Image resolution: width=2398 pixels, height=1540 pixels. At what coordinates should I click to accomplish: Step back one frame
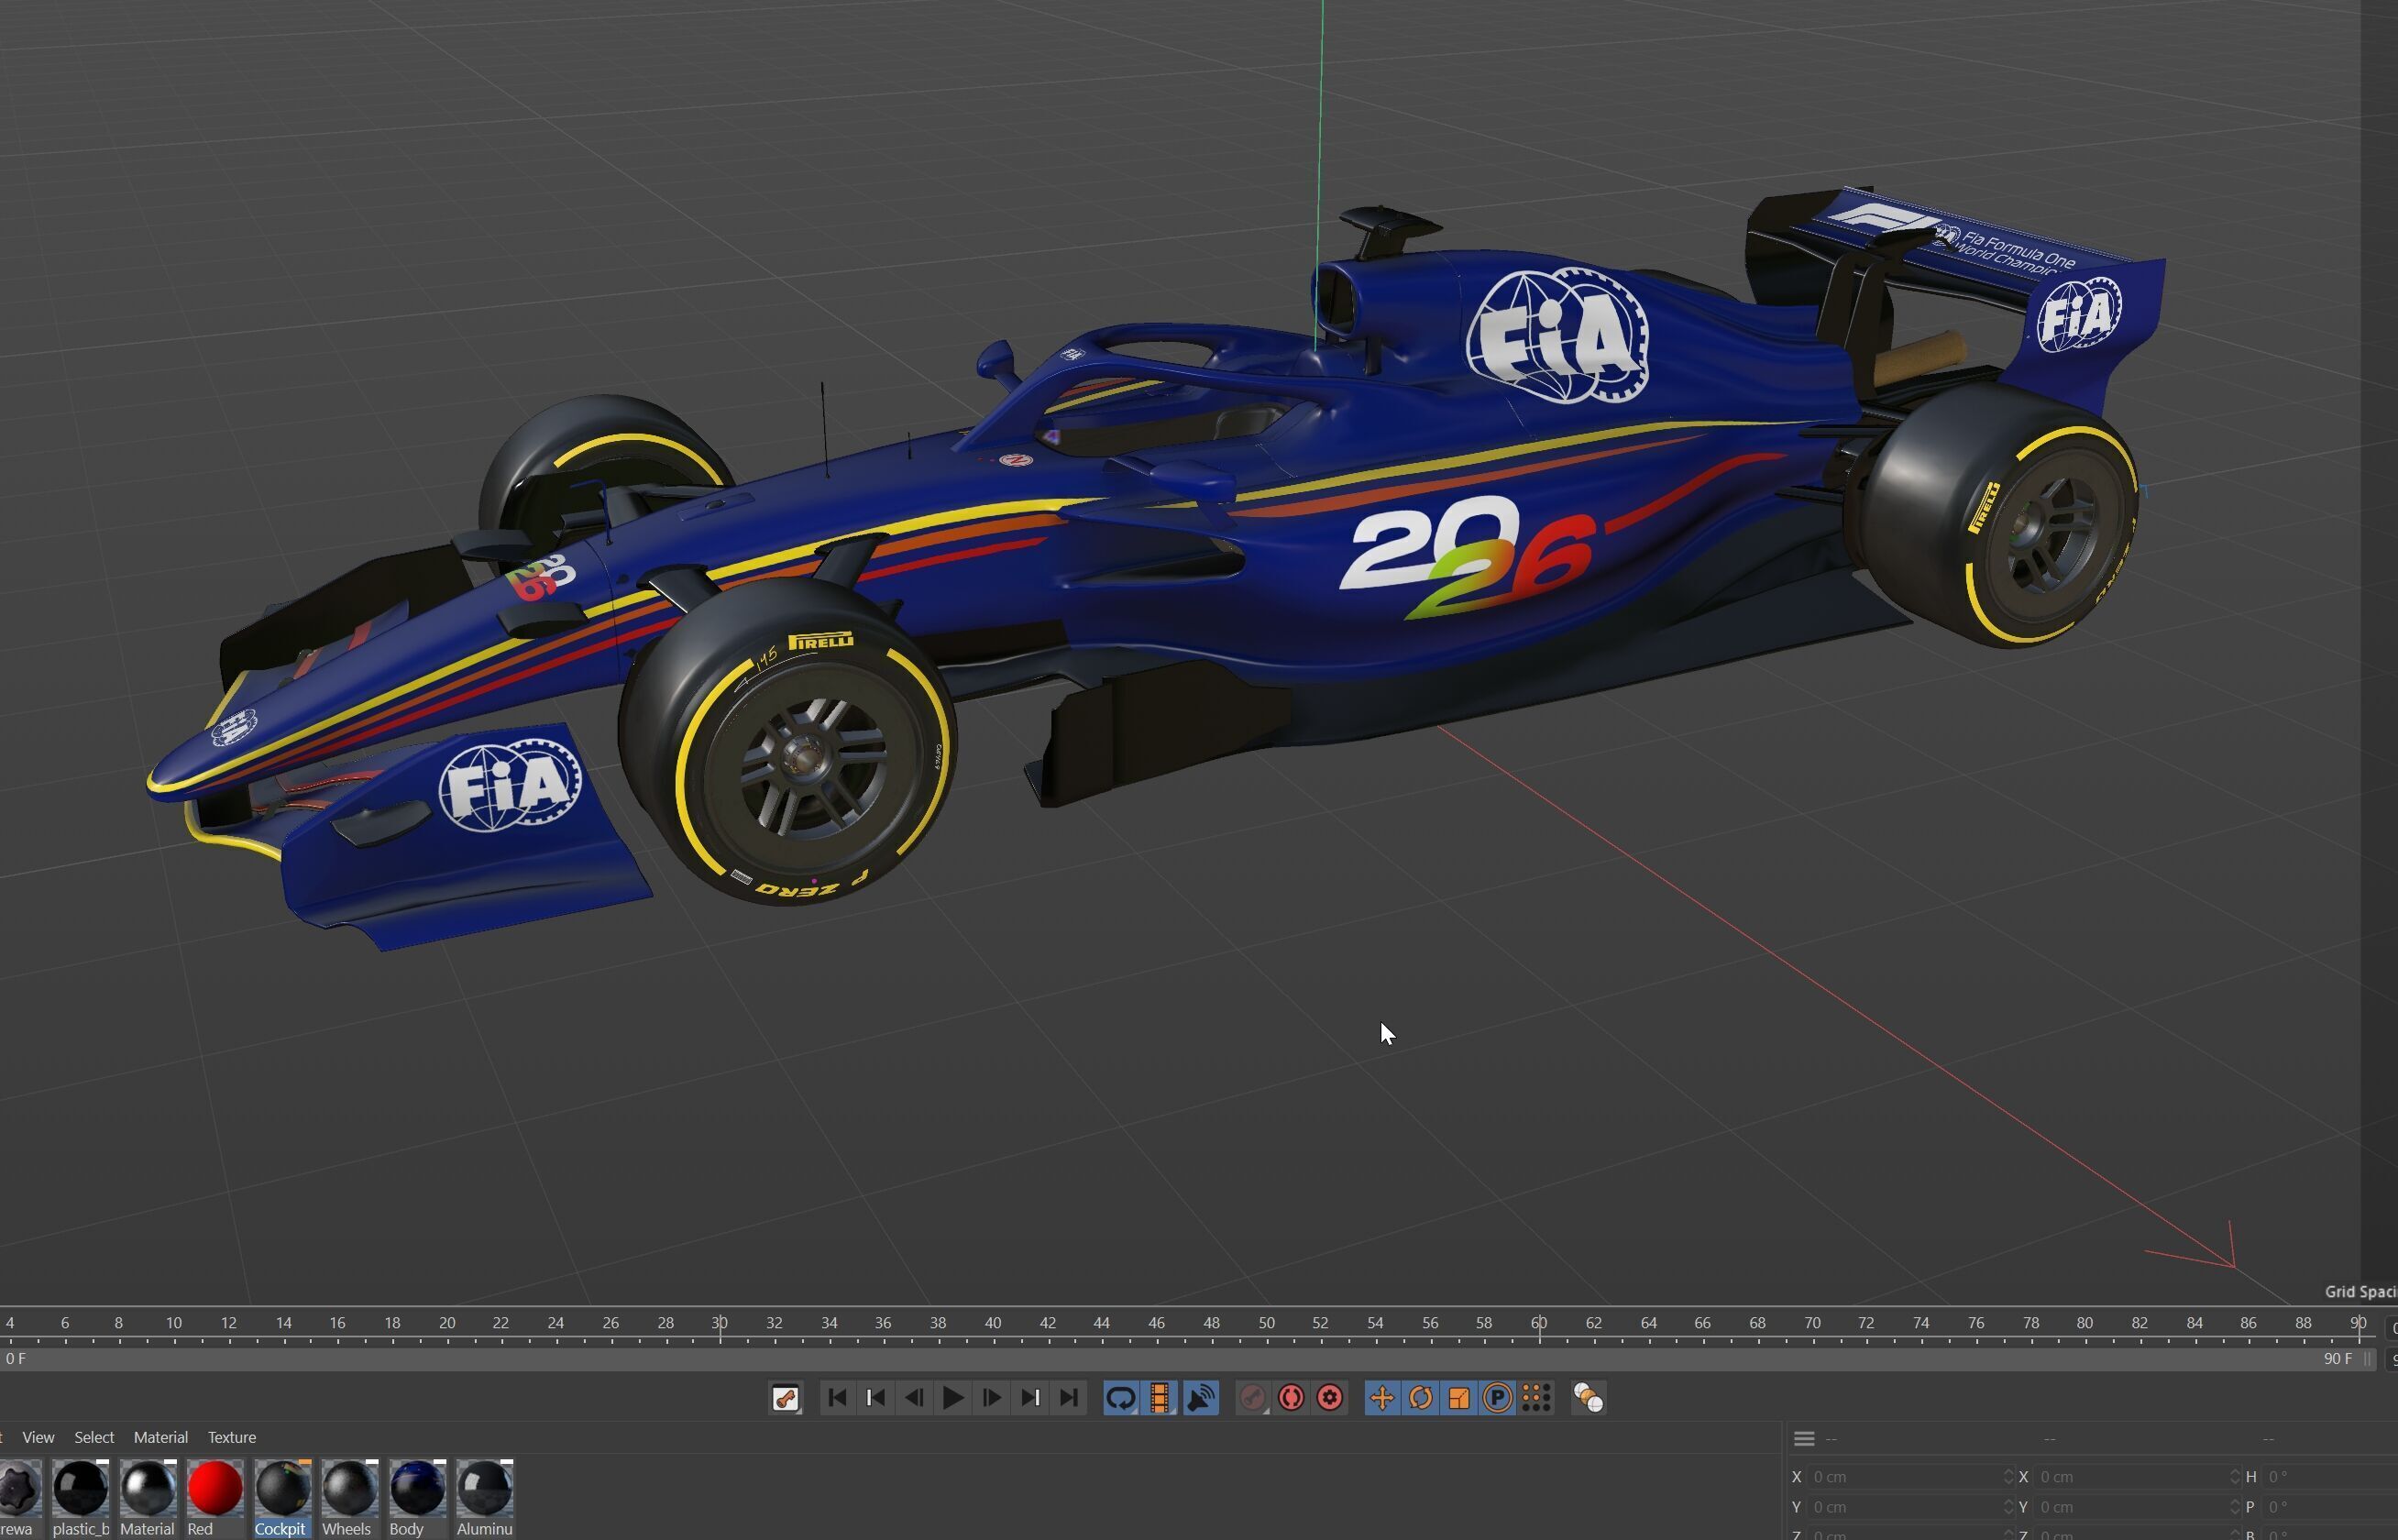(x=914, y=1398)
